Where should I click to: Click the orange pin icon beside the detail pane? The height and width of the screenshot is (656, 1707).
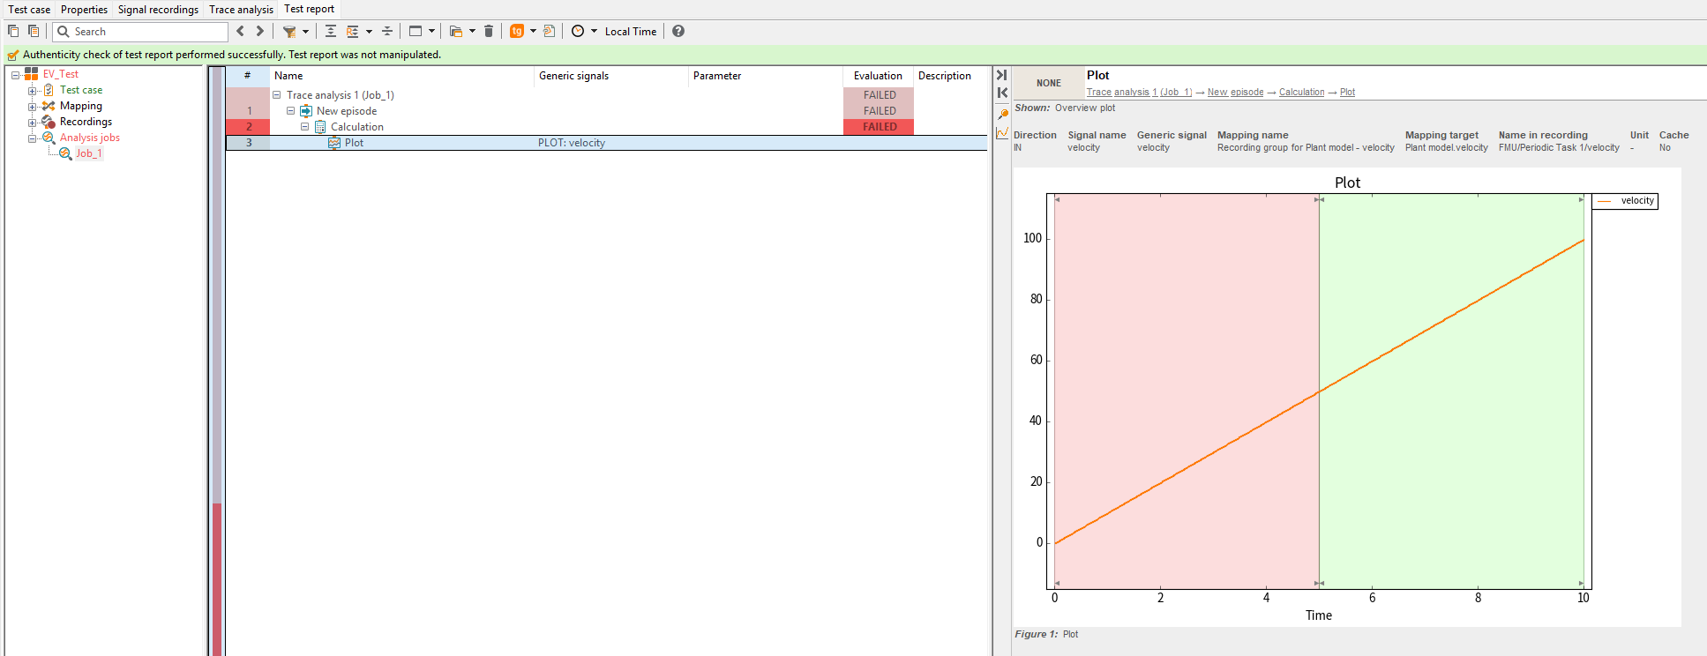tap(1002, 114)
